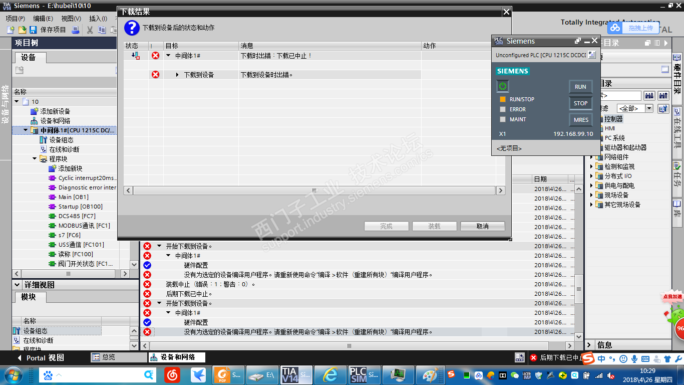
Task: Collapse the 中间体1# CPU node in project tree
Action: click(x=26, y=130)
